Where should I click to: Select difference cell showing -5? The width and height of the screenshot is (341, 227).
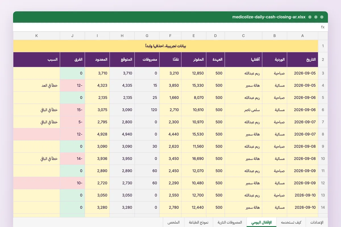(x=72, y=122)
